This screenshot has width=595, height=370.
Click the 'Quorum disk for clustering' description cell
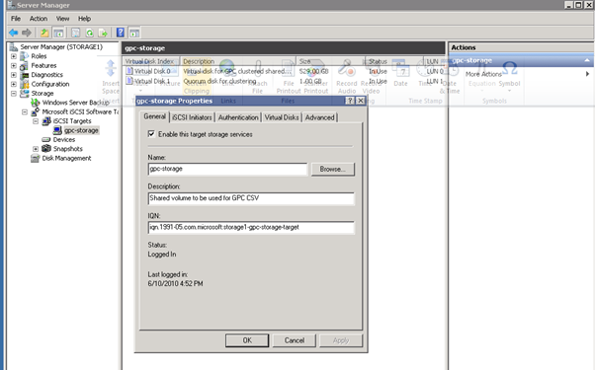coord(219,81)
